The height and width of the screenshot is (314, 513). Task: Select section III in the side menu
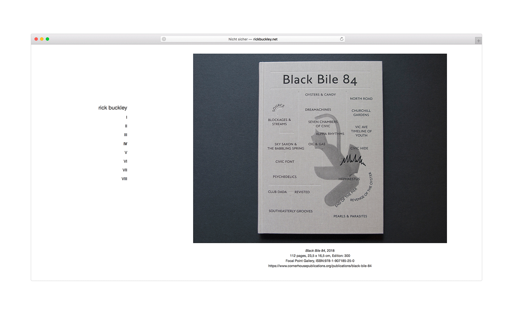coord(126,135)
